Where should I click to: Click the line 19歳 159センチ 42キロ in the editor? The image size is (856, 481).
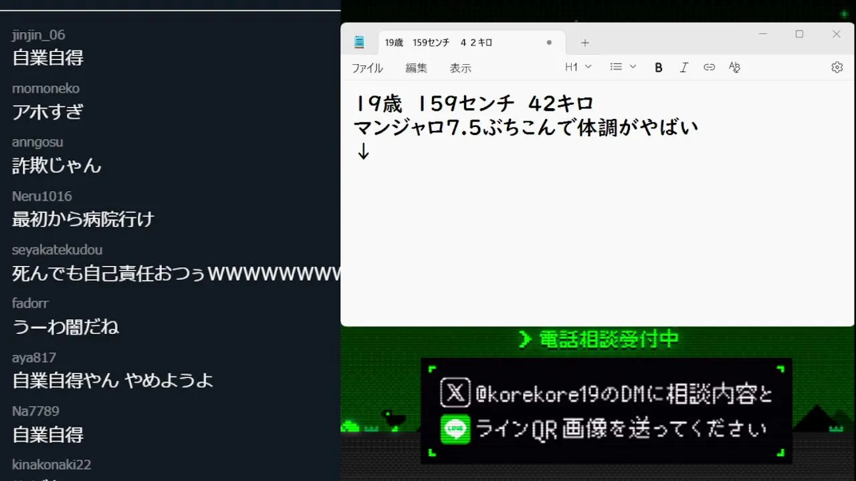(474, 104)
